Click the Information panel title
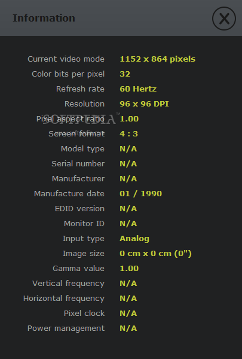The image size is (242, 359). [44, 18]
